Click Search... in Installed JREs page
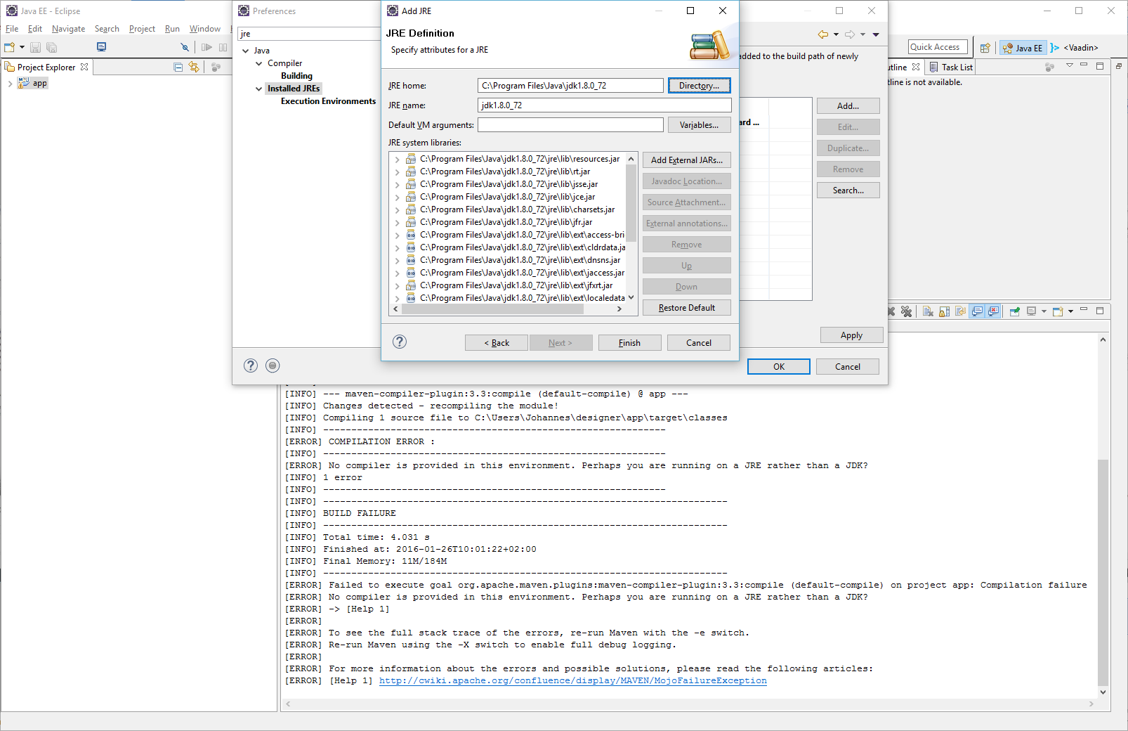Screen dimensions: 1128x731 pos(848,190)
